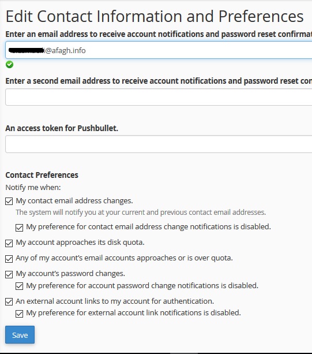Uncheck external account link notifications disabled preference
Viewport: 312px width, 354px height.
[x=20, y=314]
